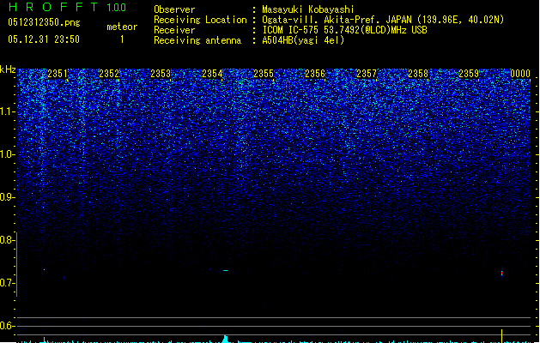
Task: Click the 2352 time axis marker
Action: pos(109,74)
